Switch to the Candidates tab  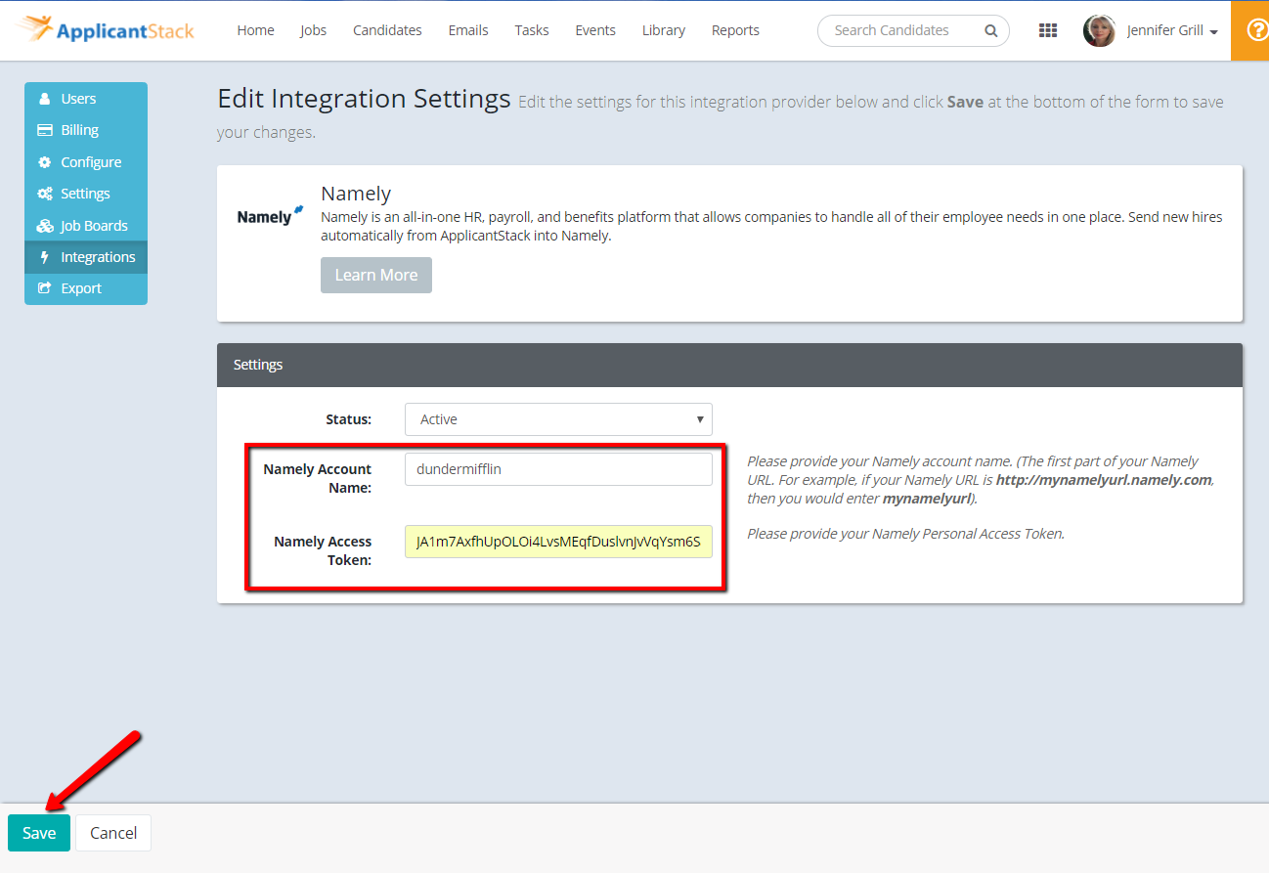pos(387,30)
